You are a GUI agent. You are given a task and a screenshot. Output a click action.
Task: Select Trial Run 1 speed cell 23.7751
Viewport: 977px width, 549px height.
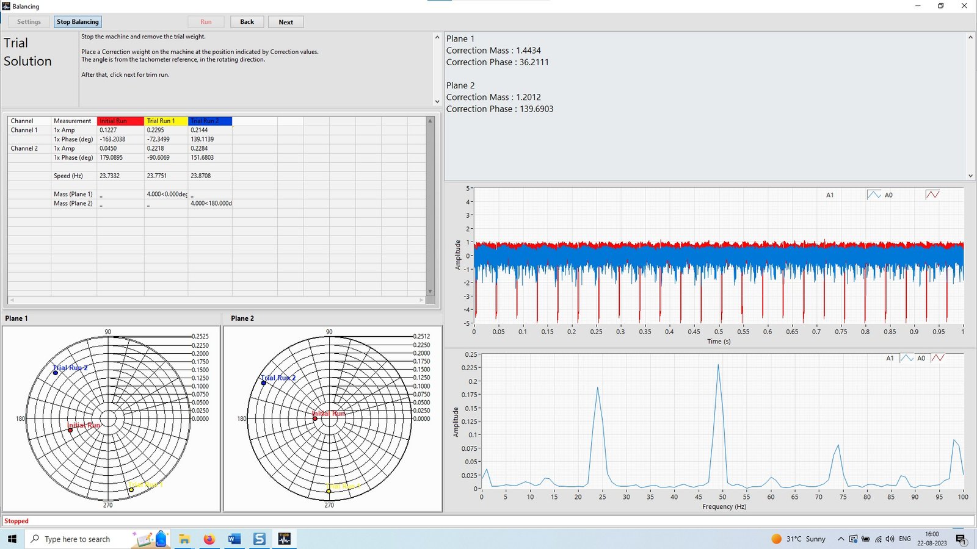tap(165, 176)
